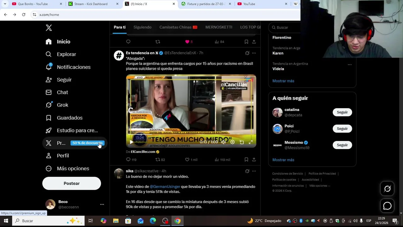This screenshot has height=227, width=403.
Task: Go back in browser
Action: (x=6, y=15)
